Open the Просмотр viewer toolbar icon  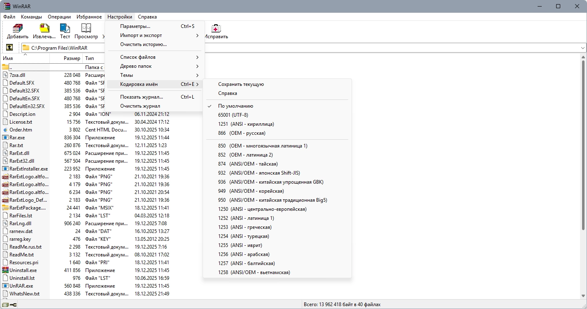[x=86, y=28]
